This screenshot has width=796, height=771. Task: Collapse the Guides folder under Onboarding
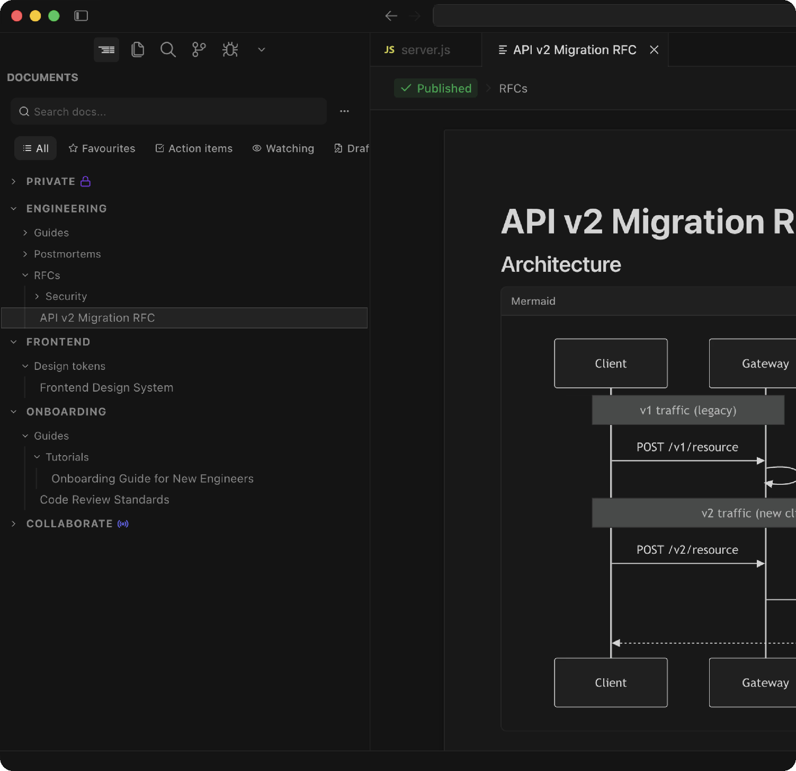coord(25,436)
